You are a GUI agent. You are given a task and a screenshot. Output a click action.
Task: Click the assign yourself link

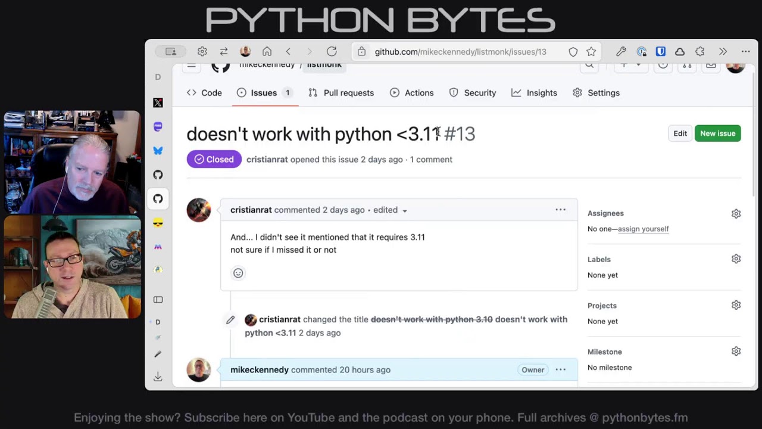click(643, 229)
